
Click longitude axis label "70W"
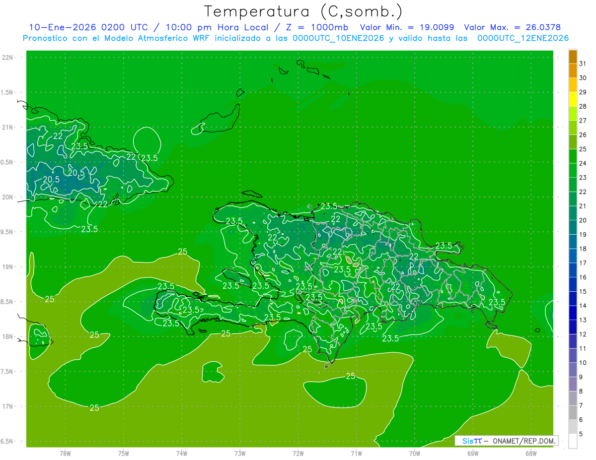(x=415, y=454)
